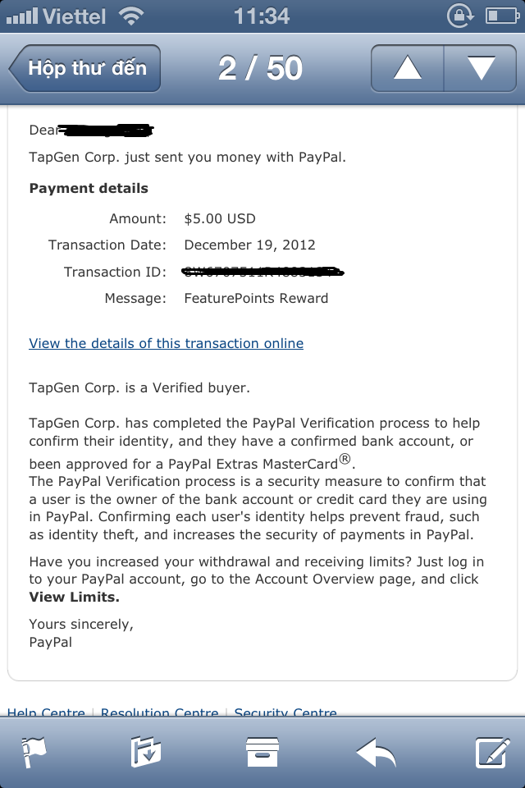This screenshot has width=525, height=788.
Task: Tap the move-to-folder icon
Action: click(x=146, y=752)
